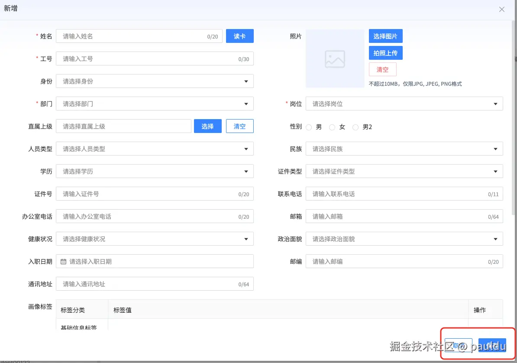Screen dimensions: 517x363
Task: Focus the 工号 input field
Action: [155, 59]
